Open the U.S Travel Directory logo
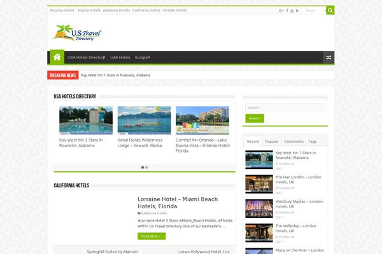The width and height of the screenshot is (382, 254). click(x=77, y=33)
